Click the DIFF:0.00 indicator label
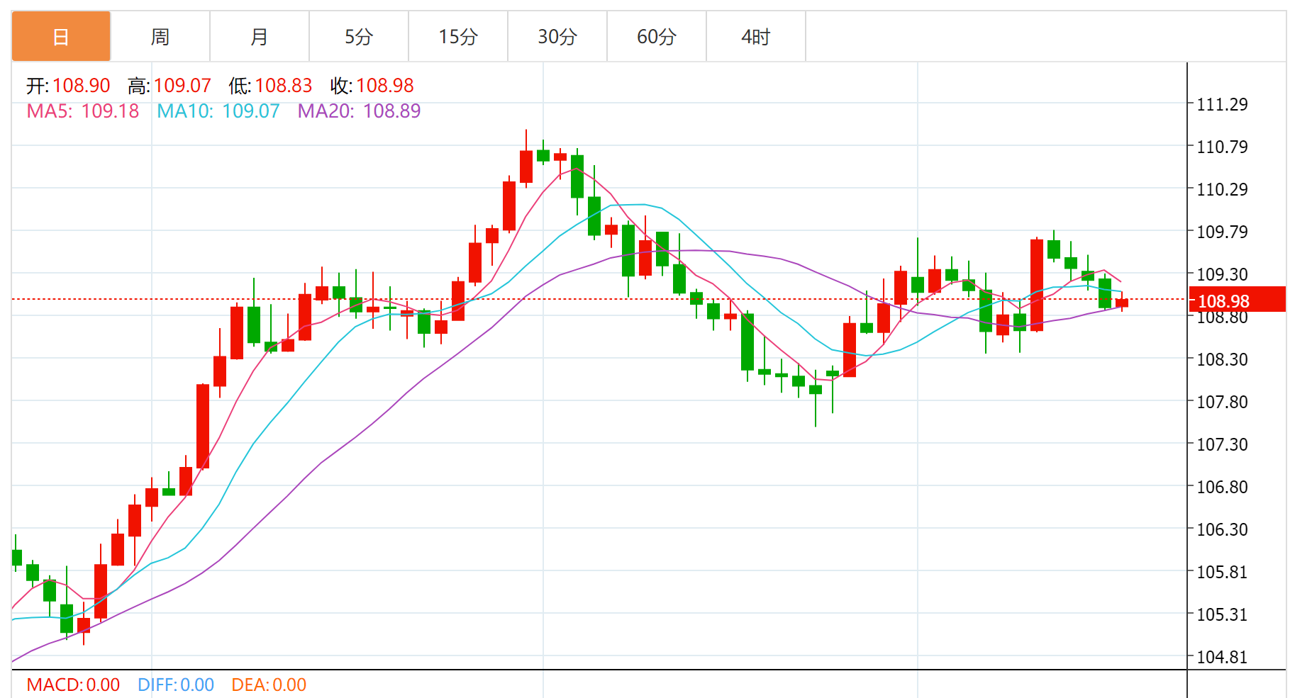The width and height of the screenshot is (1312, 698). (x=176, y=685)
